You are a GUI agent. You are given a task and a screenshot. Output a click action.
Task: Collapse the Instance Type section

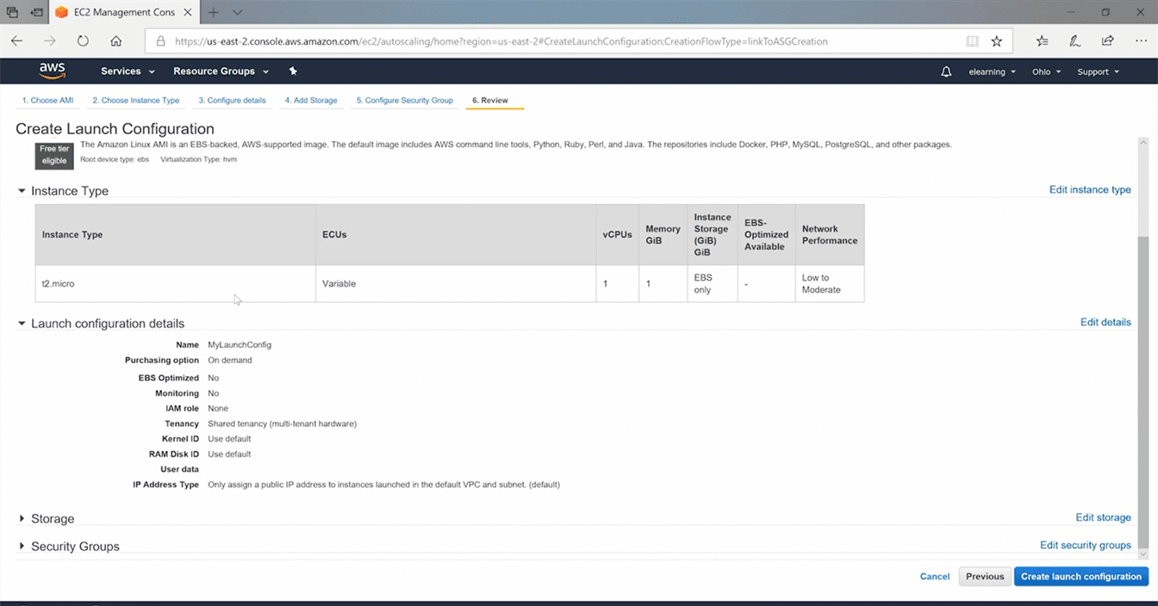[x=22, y=191]
